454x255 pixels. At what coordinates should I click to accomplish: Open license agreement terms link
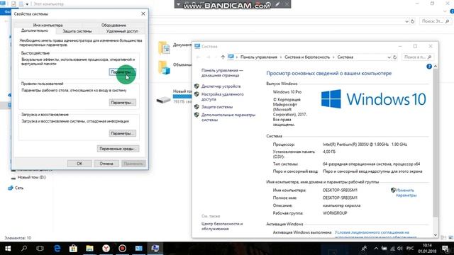point(375,234)
